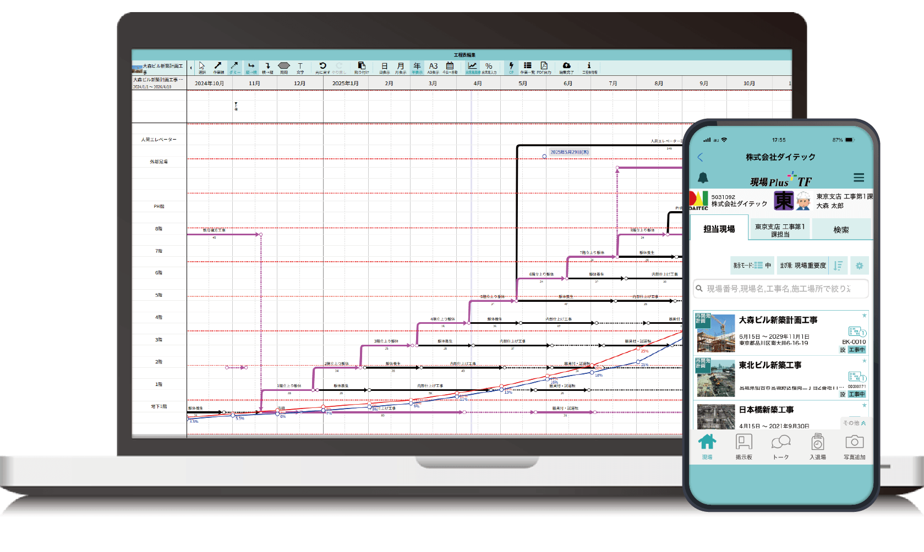Screen dimensions: 924x552
Task: Select the 期間 period shape tool
Action: [x=284, y=68]
